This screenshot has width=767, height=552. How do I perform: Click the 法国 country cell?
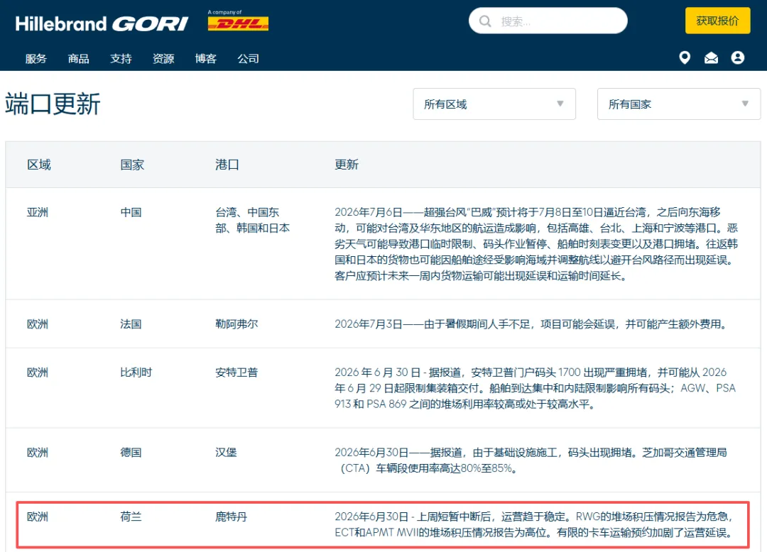point(131,324)
